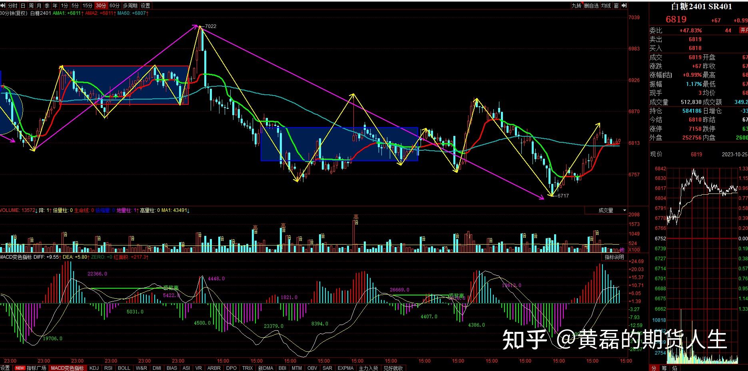Select the 焰 tab under mini chart
The height and width of the screenshot is (371, 748).
coord(674,368)
